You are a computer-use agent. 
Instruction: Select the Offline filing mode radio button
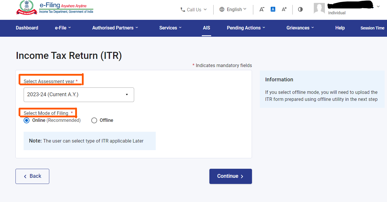[94, 120]
